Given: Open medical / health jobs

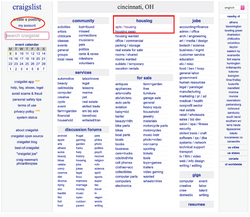Looking at the screenshot, I should pyautogui.click(x=191, y=101).
